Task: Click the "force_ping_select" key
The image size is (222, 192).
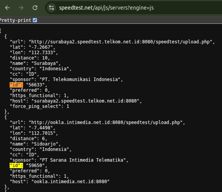Action: tap(35, 106)
